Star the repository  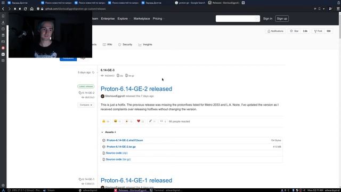click(x=294, y=31)
